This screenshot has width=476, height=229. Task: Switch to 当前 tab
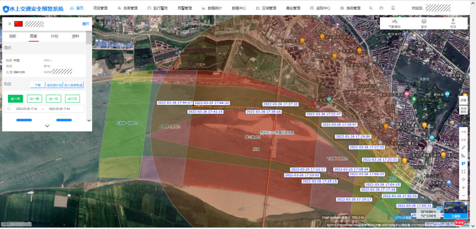(13, 36)
